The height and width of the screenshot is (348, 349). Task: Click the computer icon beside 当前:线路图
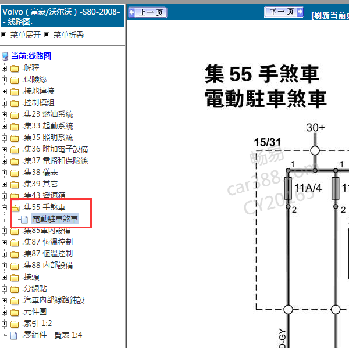tap(5, 56)
